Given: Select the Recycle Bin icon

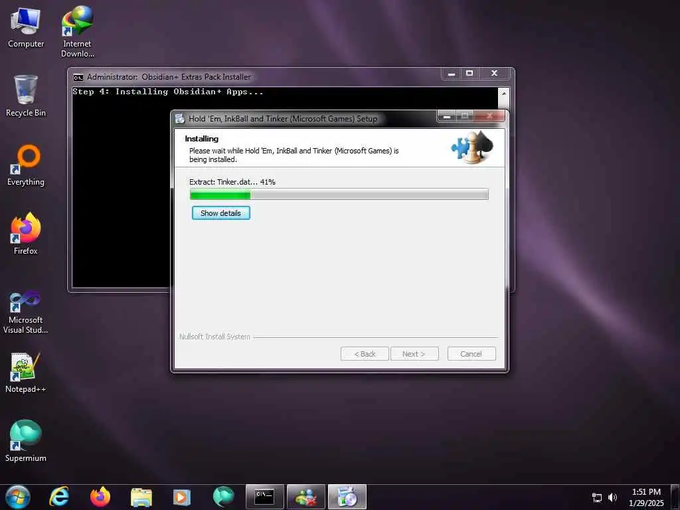Looking at the screenshot, I should click(26, 96).
